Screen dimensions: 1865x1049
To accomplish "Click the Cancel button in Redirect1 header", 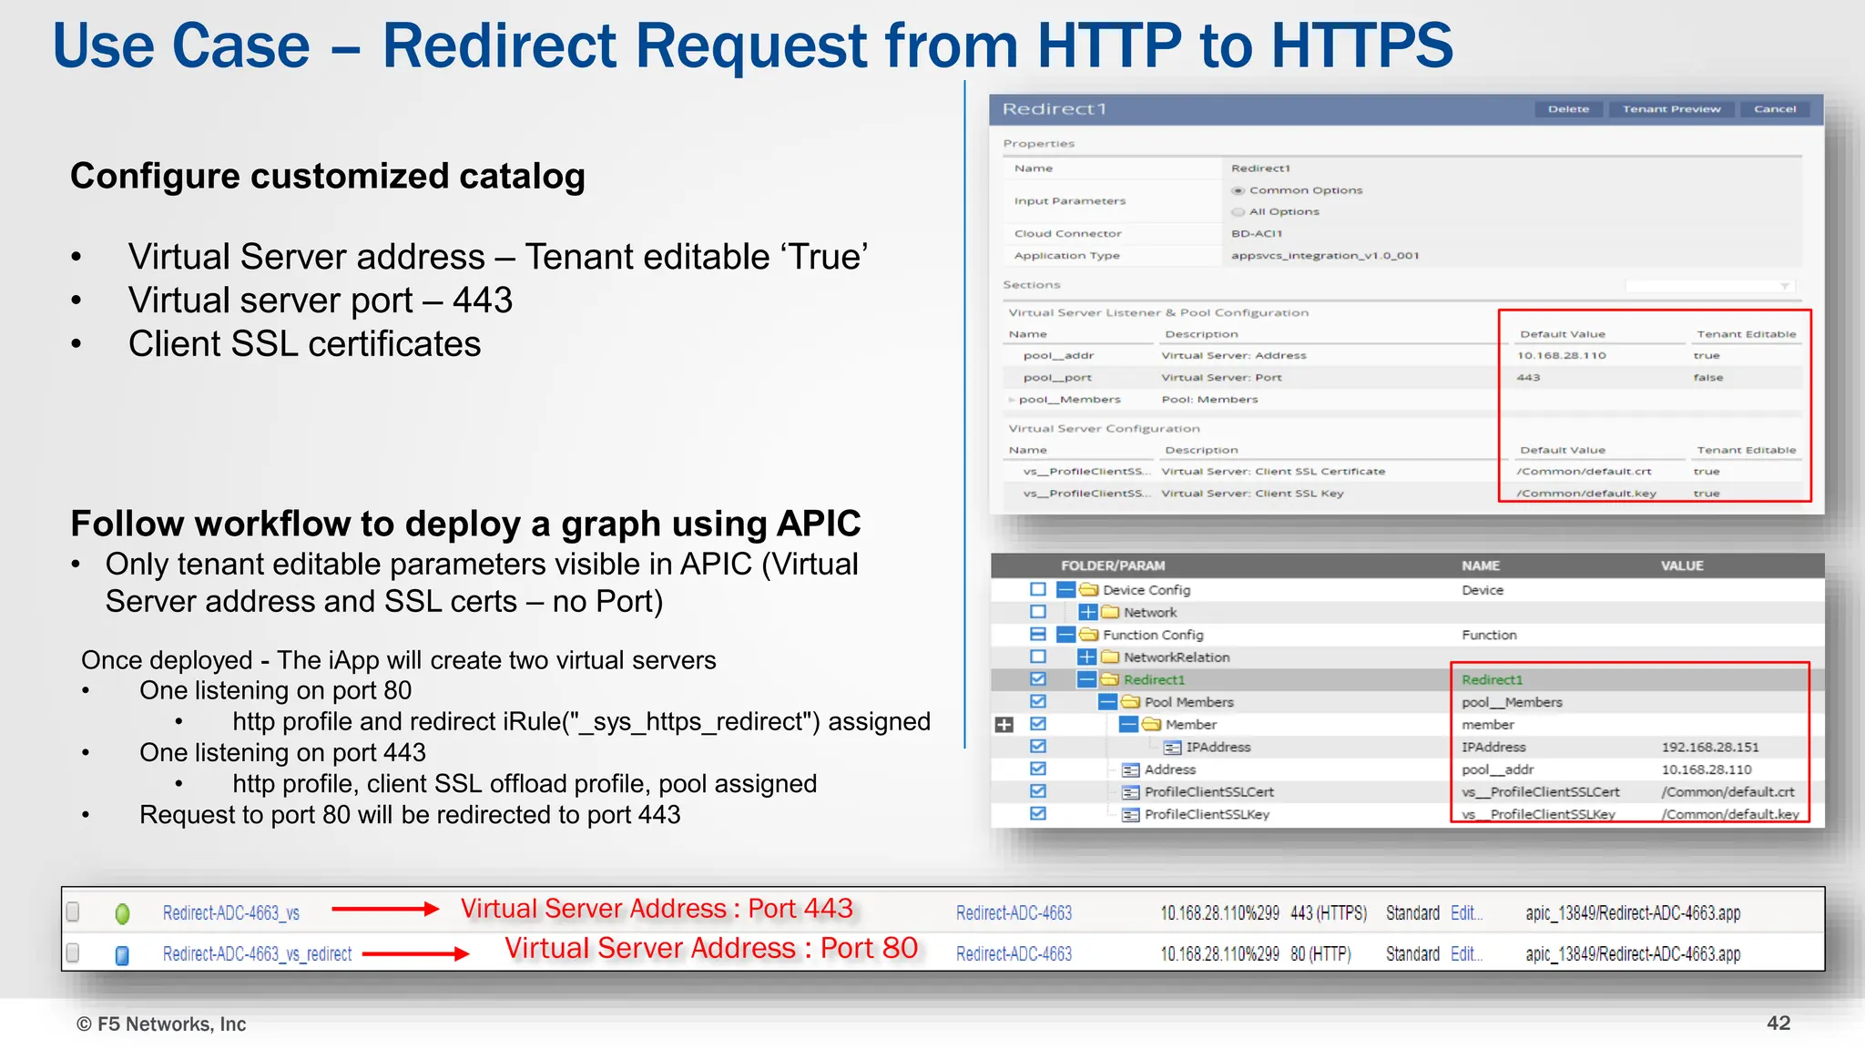I will [x=1775, y=109].
